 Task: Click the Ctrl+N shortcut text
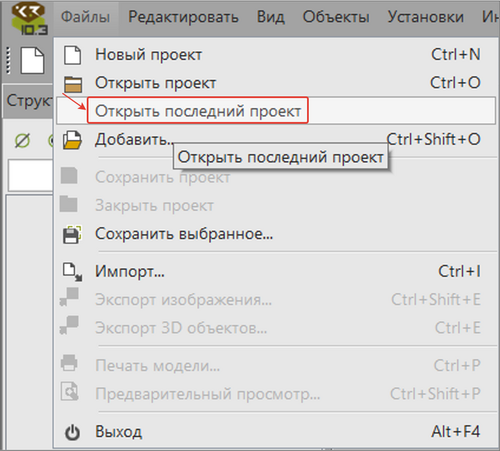coord(456,54)
